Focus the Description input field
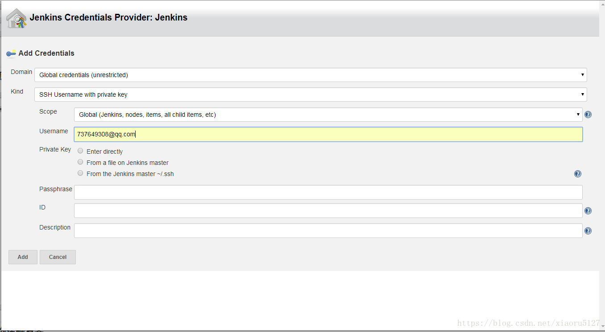The height and width of the screenshot is (332, 605). [328, 231]
